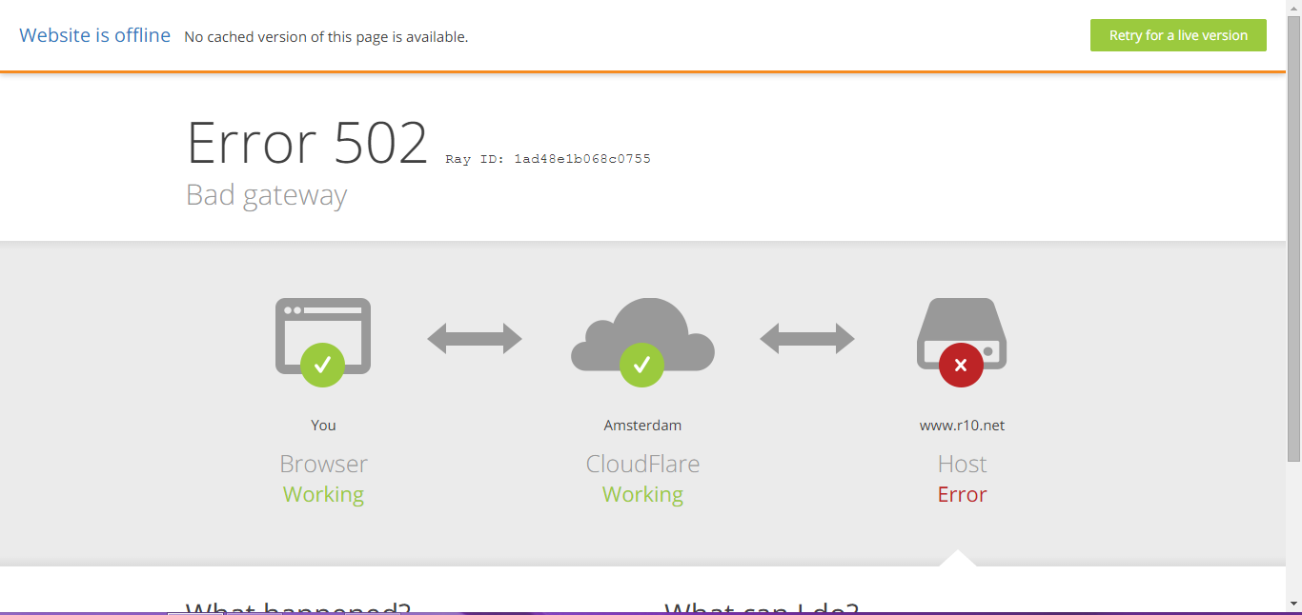Click the scrollbar down arrow
The height and width of the screenshot is (615, 1302).
pos(1293,604)
